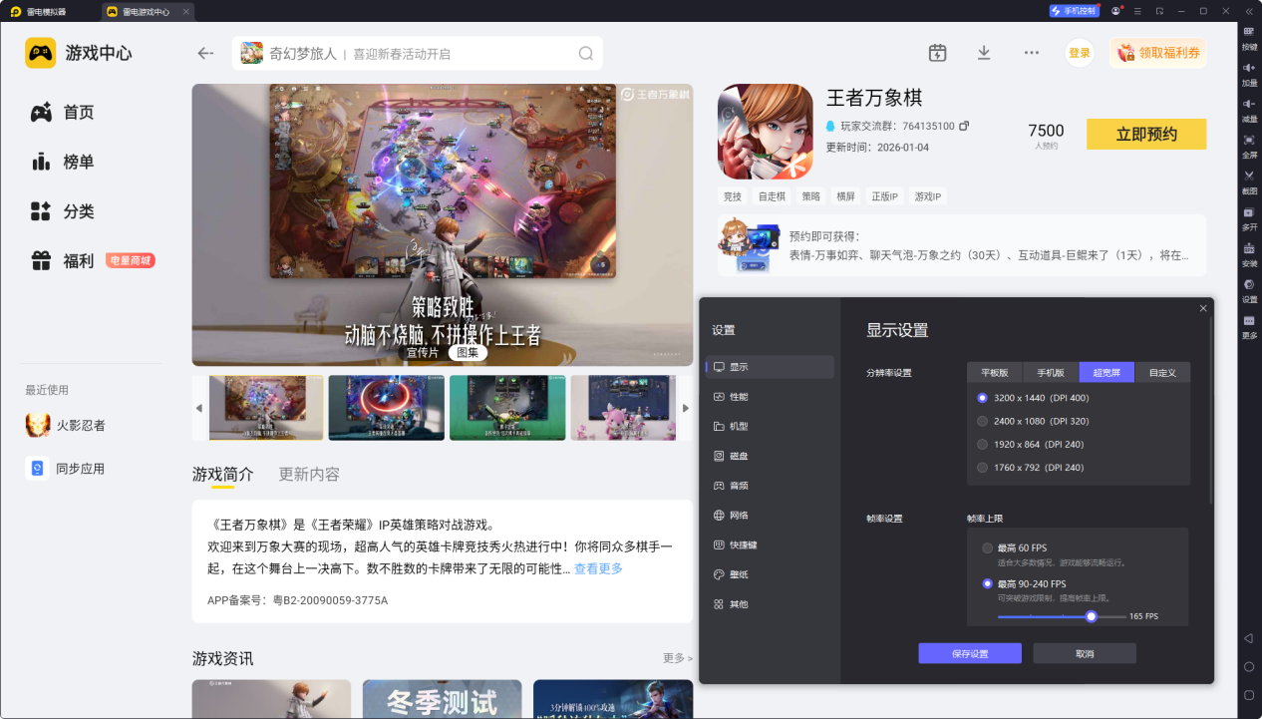Open the 网络 settings section
This screenshot has height=719, width=1262.
770,516
